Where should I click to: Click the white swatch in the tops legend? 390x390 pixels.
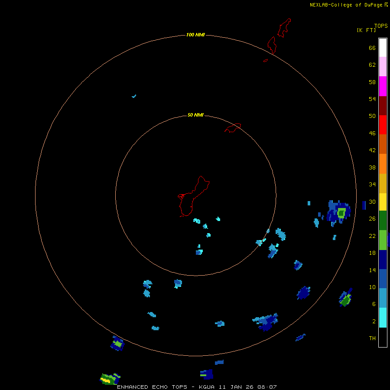(383, 48)
